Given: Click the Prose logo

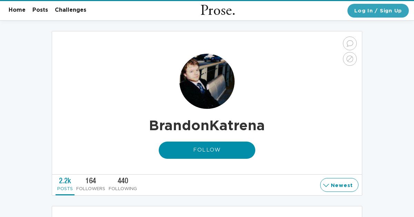Looking at the screenshot, I should pos(218,10).
